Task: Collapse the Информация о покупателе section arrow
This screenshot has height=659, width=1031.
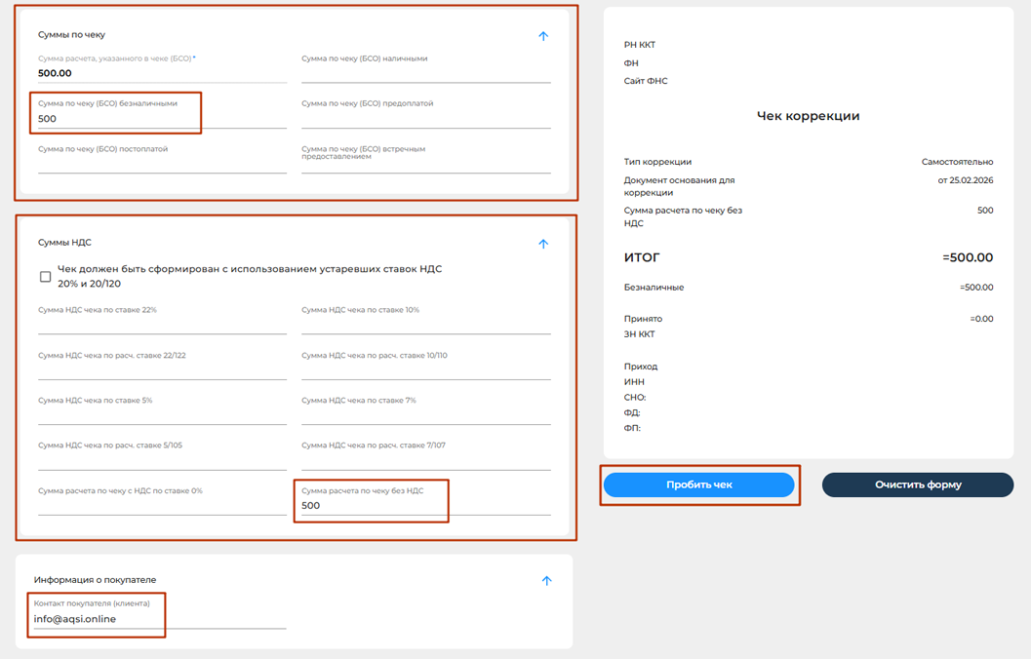Action: (x=546, y=581)
